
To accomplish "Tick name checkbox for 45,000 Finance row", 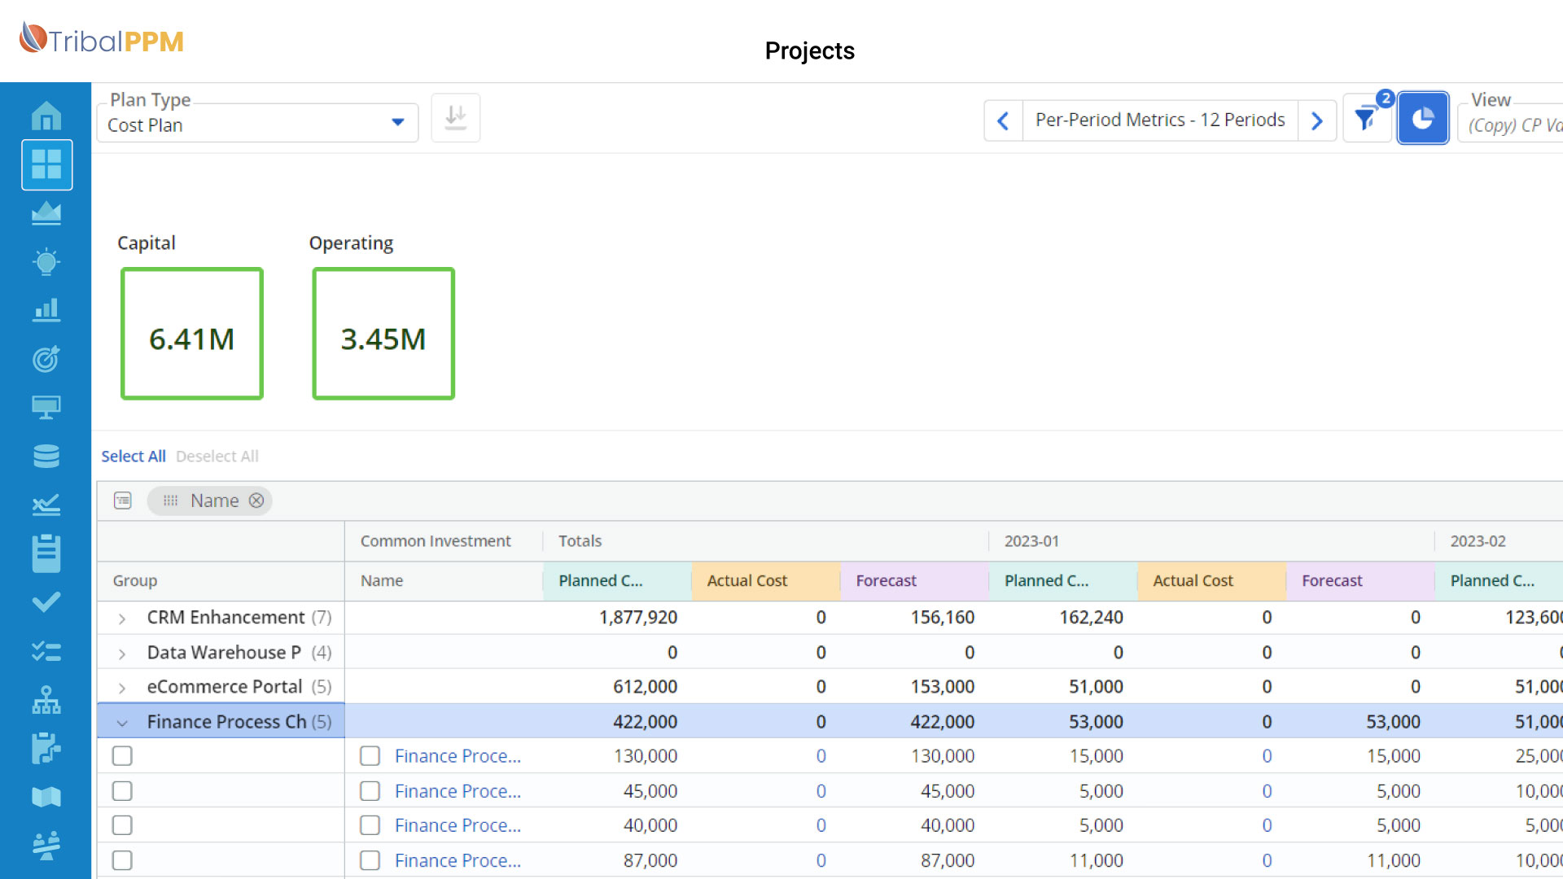I will (370, 791).
